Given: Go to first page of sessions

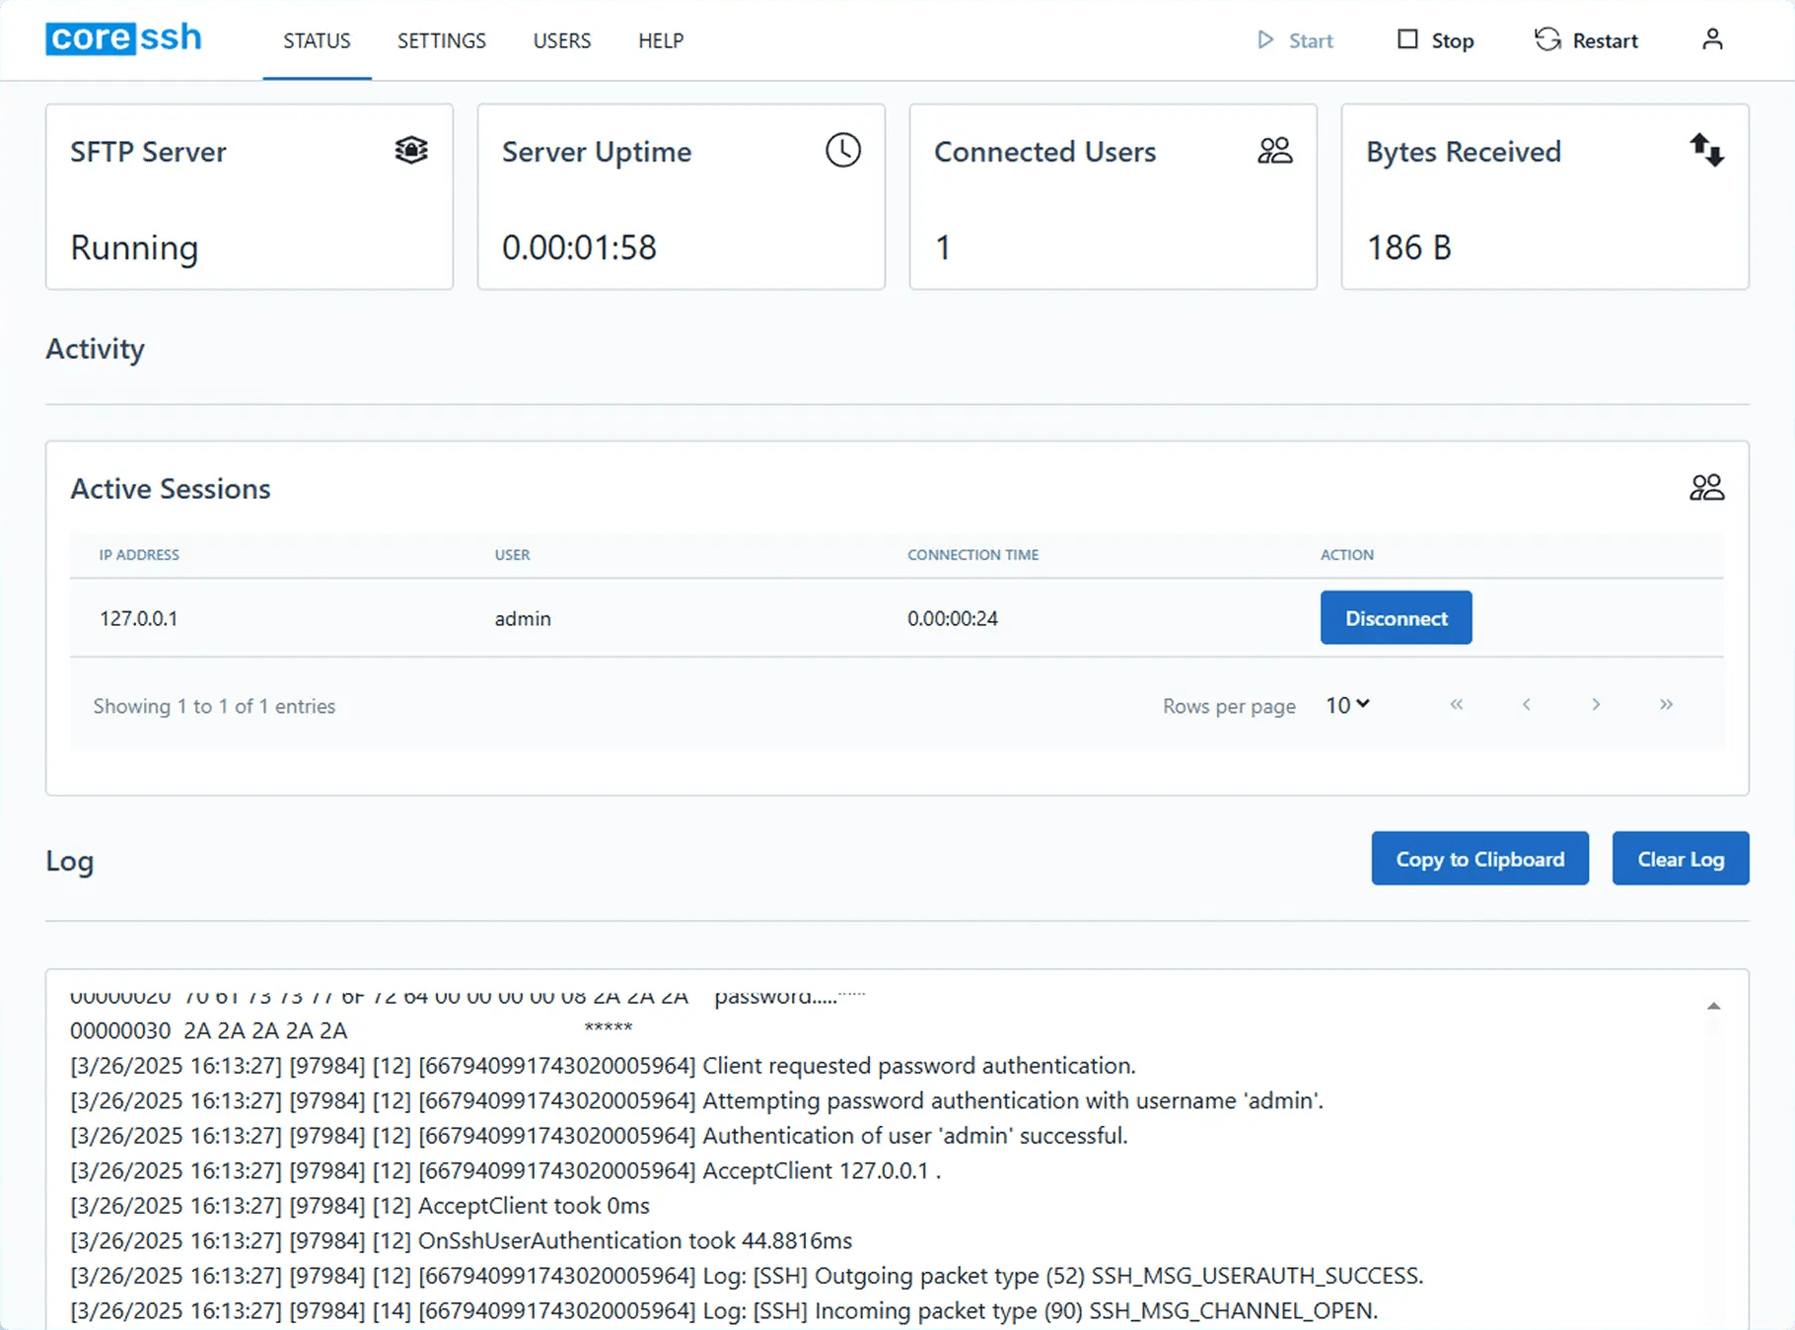Looking at the screenshot, I should tap(1457, 704).
